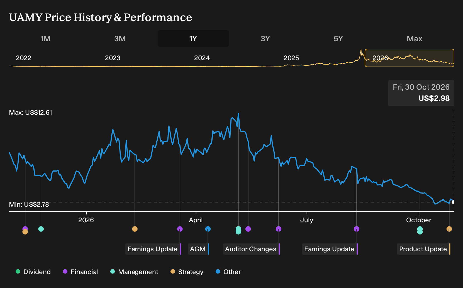
Task: Click the lone orange Strategy marker between 2026 and April
Action: click(135, 229)
